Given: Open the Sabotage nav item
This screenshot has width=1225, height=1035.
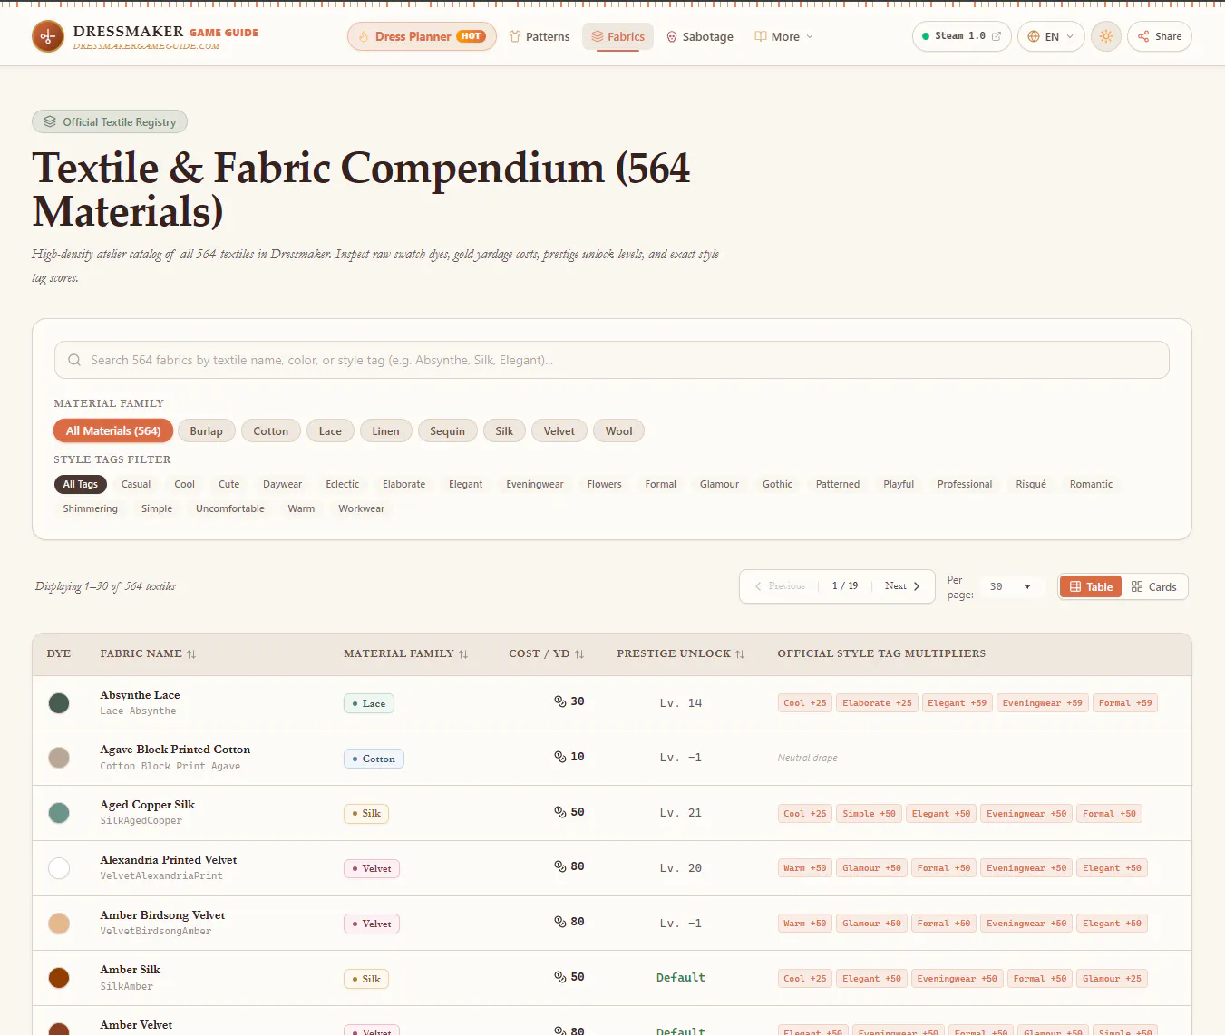Looking at the screenshot, I should click(x=700, y=36).
